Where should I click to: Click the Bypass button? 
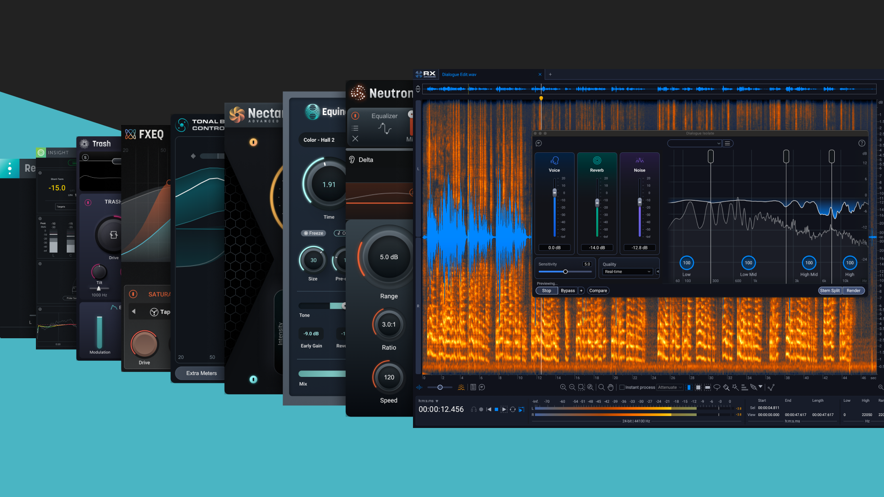click(x=568, y=291)
